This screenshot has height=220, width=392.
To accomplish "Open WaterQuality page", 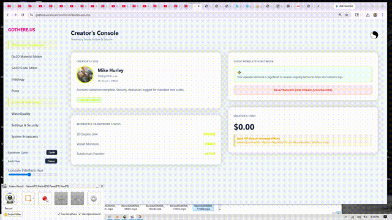I will pos(21,114).
